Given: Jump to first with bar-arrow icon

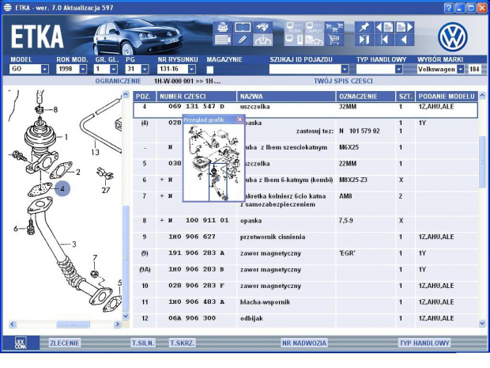Looking at the screenshot, I should [384, 40].
